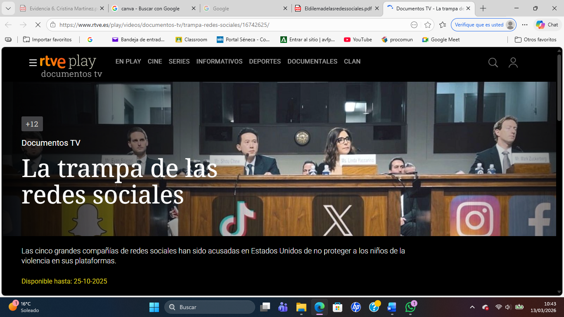
Task: Go to the INFORMATIVOS section
Action: (x=219, y=62)
